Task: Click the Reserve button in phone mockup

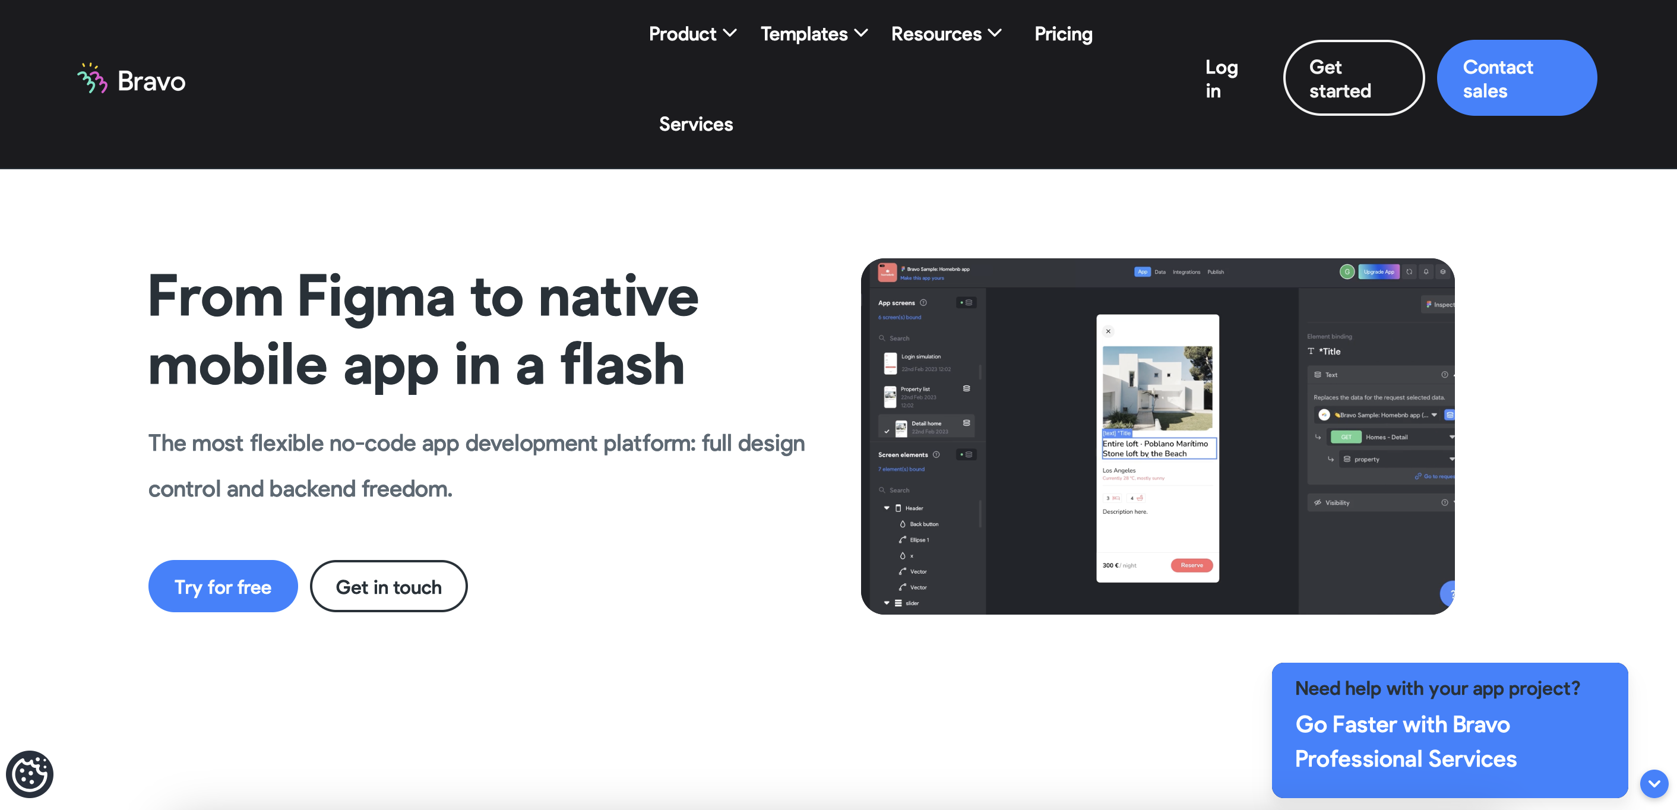Action: [1191, 565]
